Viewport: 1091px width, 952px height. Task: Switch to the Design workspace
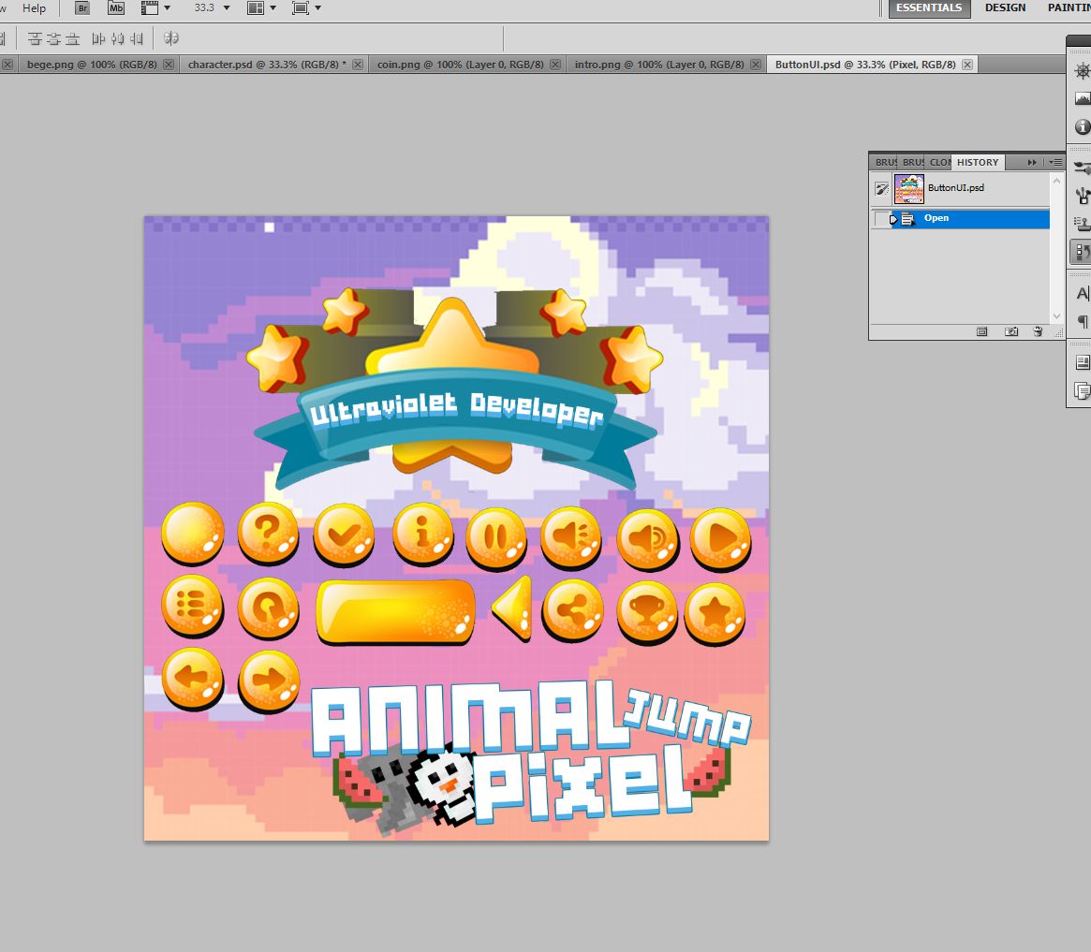coord(1005,8)
